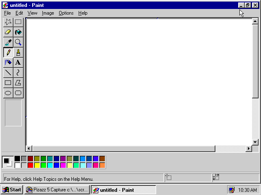Click the 10:30 AM clock
Viewport: 261px width, 195px height.
pyautogui.click(x=248, y=190)
